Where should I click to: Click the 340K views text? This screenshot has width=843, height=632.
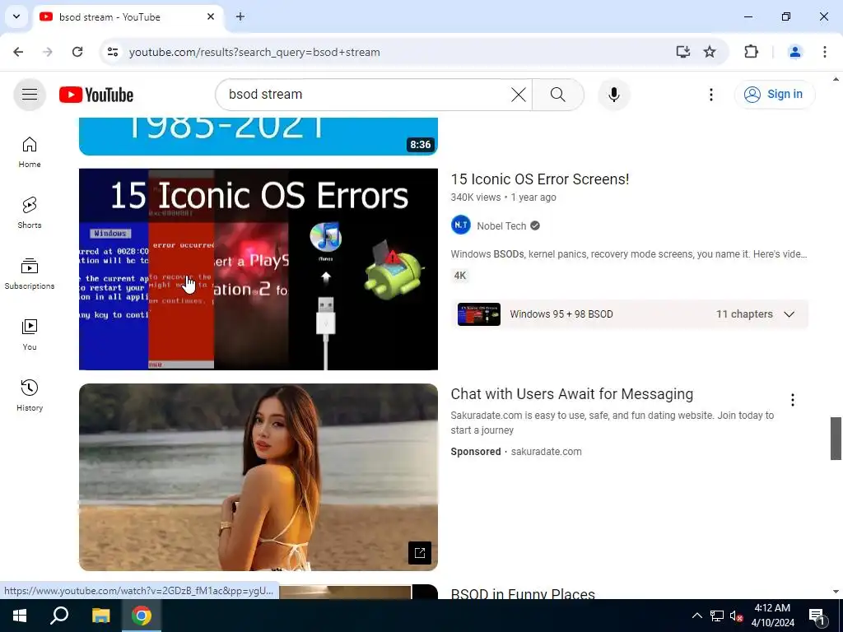tap(475, 197)
